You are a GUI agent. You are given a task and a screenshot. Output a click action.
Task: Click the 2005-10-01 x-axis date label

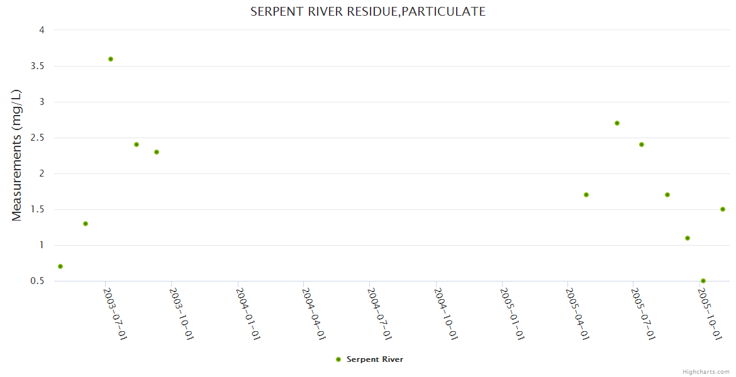pos(710,314)
